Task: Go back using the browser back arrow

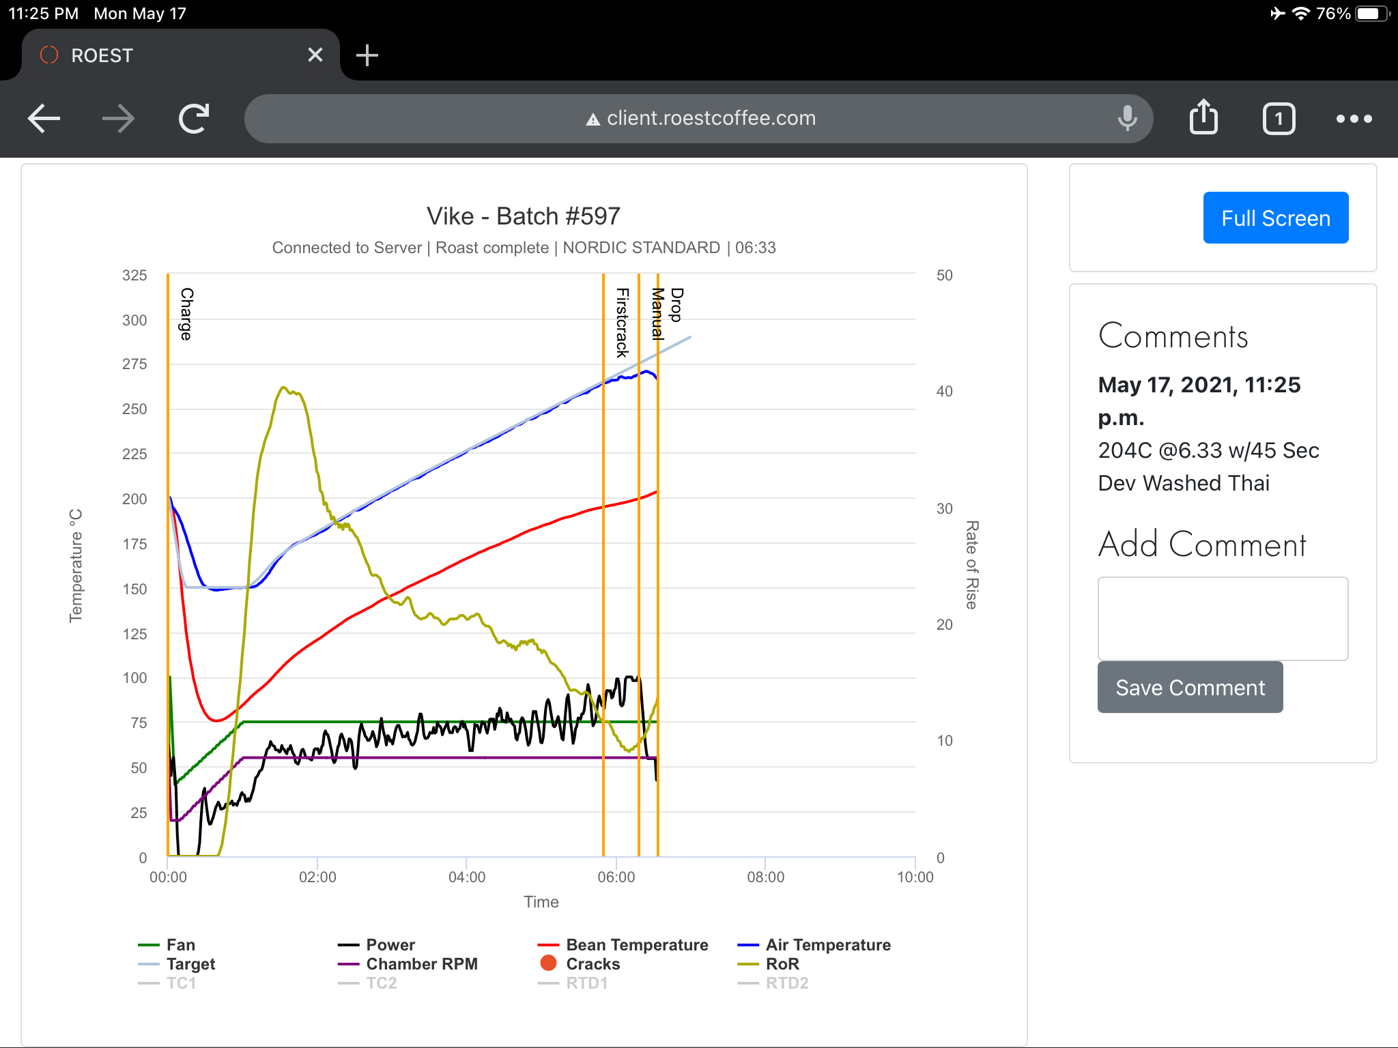Action: point(44,119)
